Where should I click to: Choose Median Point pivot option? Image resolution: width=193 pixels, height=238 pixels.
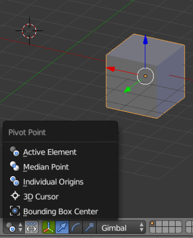(x=60, y=167)
